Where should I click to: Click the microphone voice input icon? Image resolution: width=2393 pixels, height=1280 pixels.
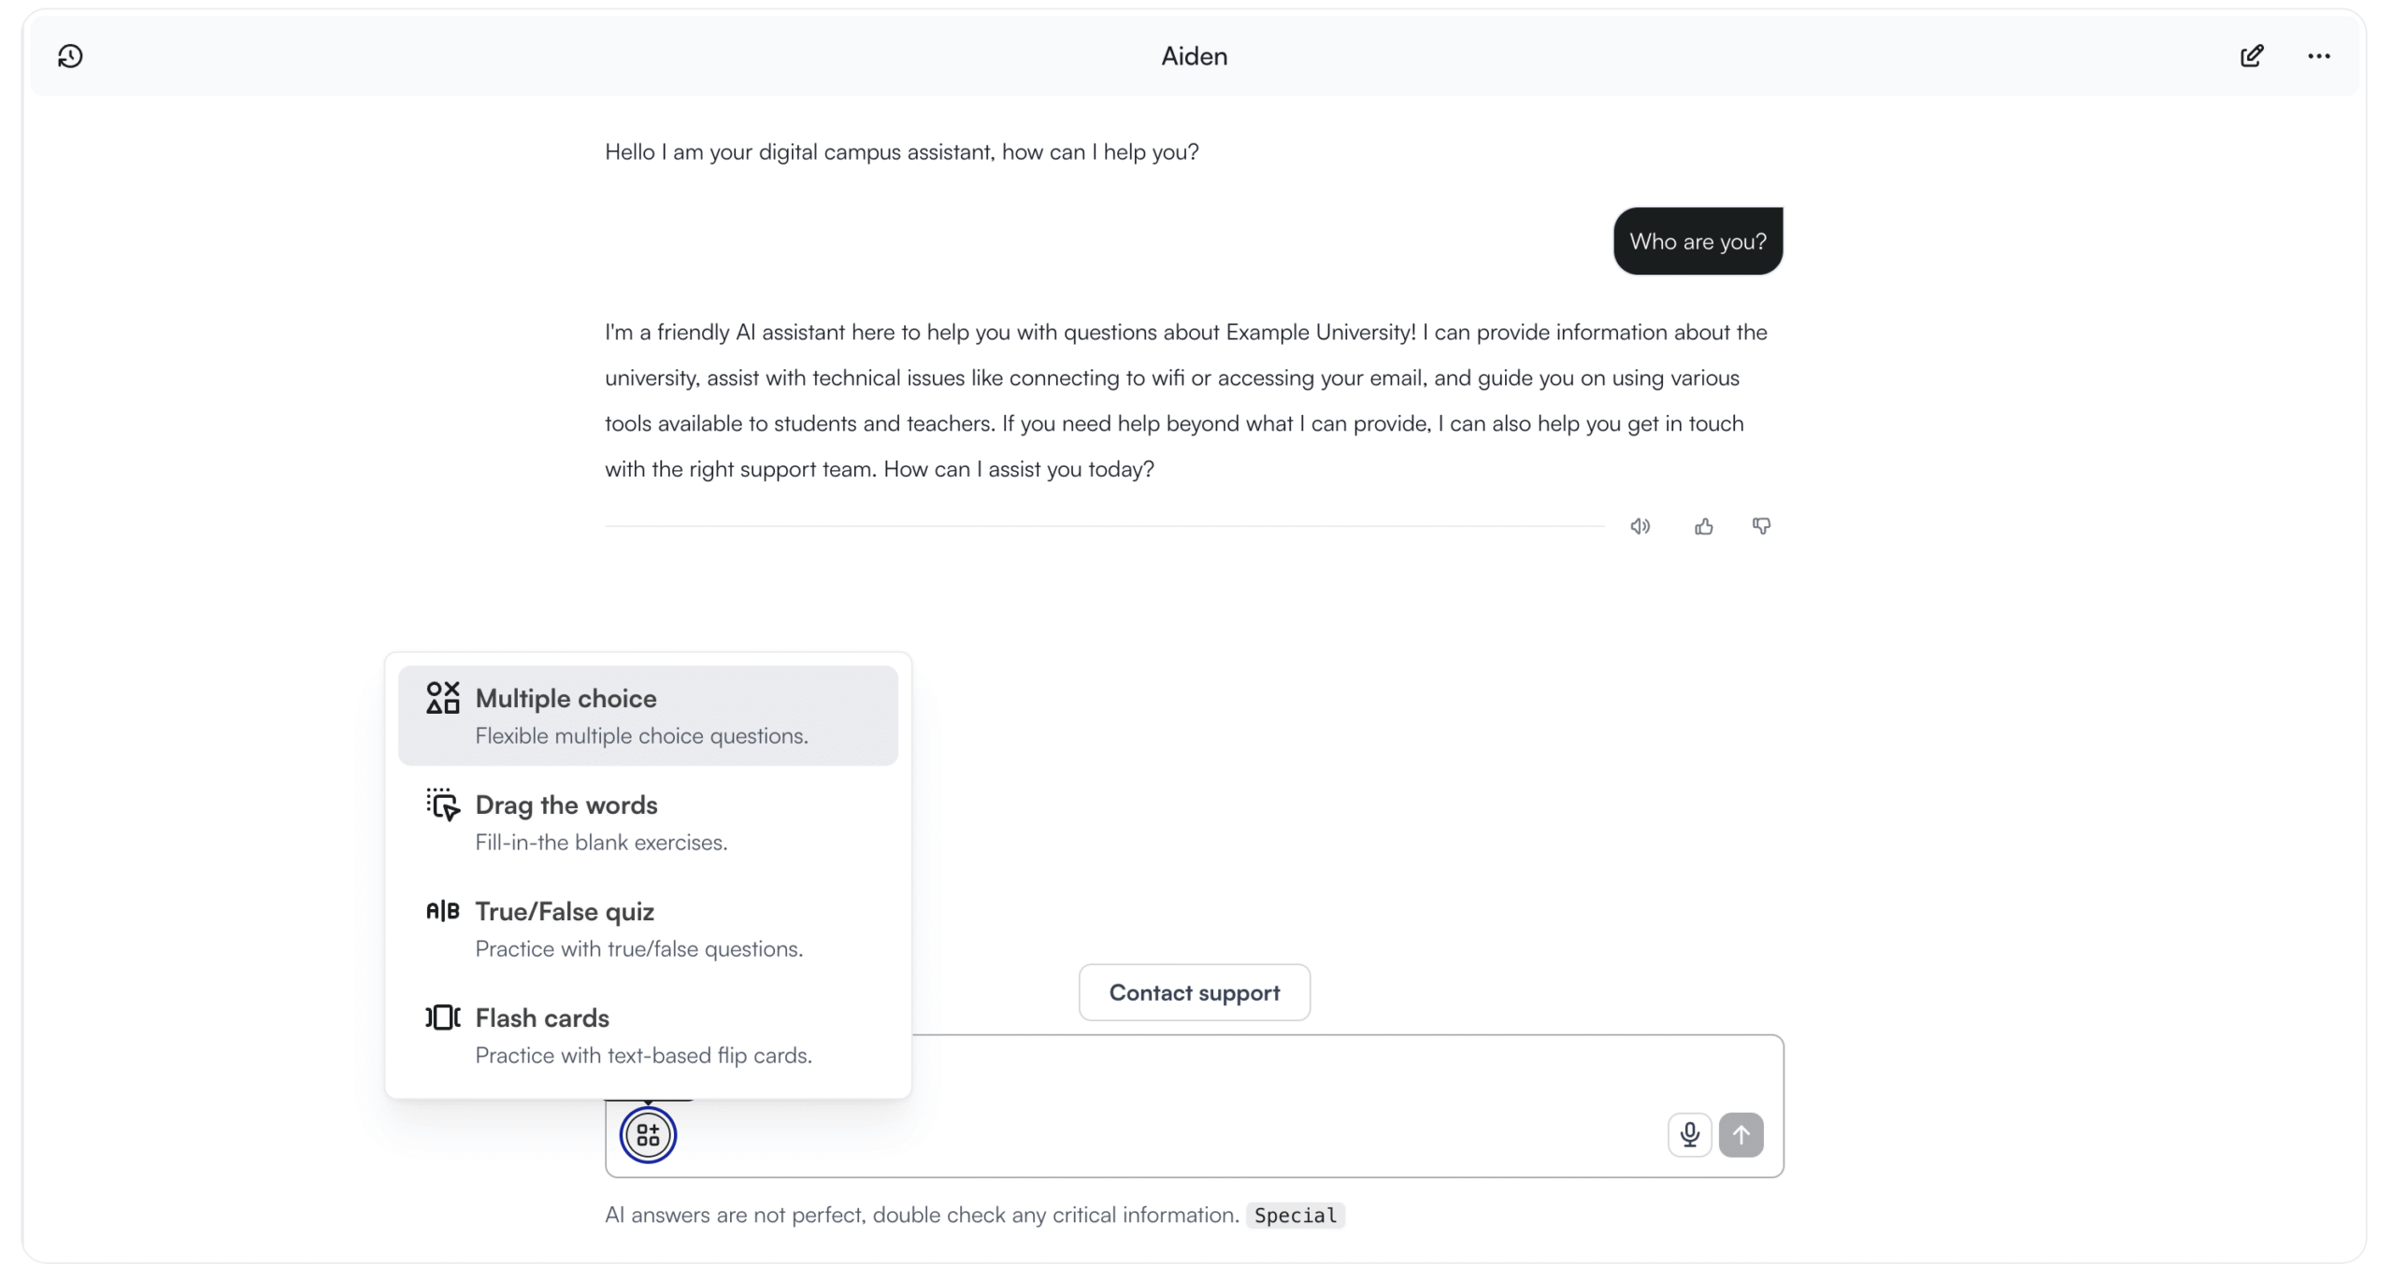tap(1689, 1135)
